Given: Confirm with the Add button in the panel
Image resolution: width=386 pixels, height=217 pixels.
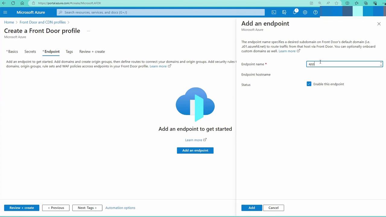Looking at the screenshot, I should (252, 208).
